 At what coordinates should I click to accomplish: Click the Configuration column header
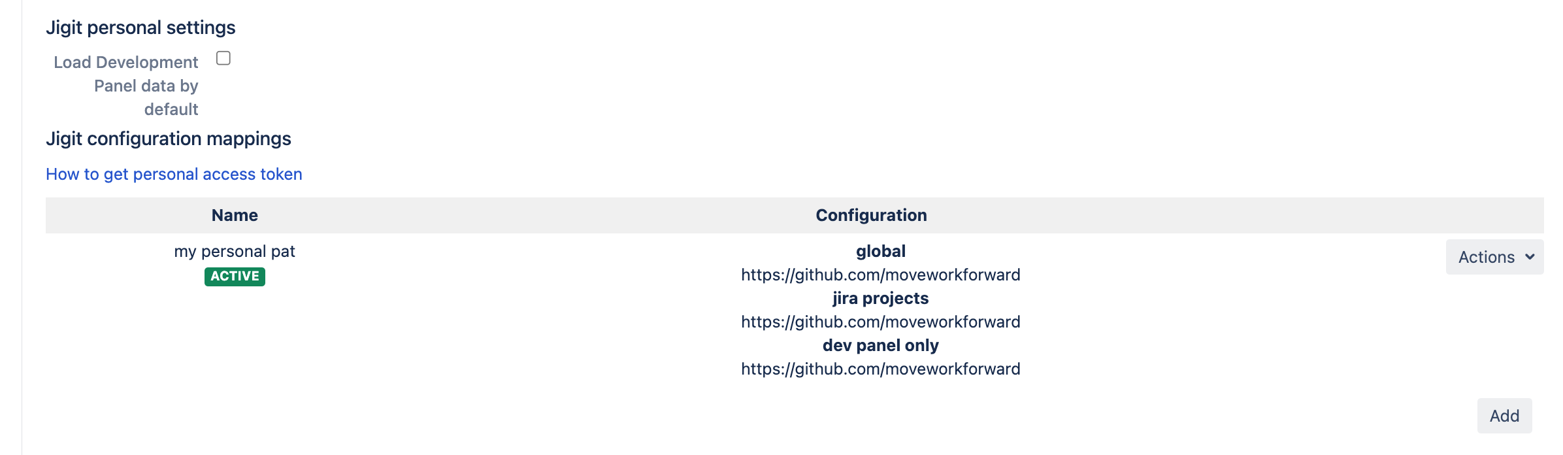[x=871, y=216]
